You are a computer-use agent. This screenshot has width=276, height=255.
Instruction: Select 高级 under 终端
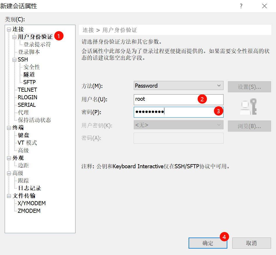pyautogui.click(x=23, y=150)
